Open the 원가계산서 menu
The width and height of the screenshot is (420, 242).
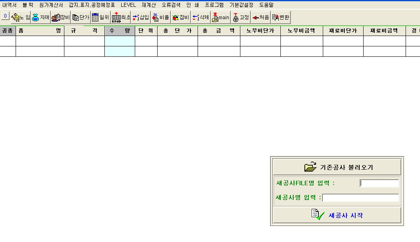tap(51, 5)
